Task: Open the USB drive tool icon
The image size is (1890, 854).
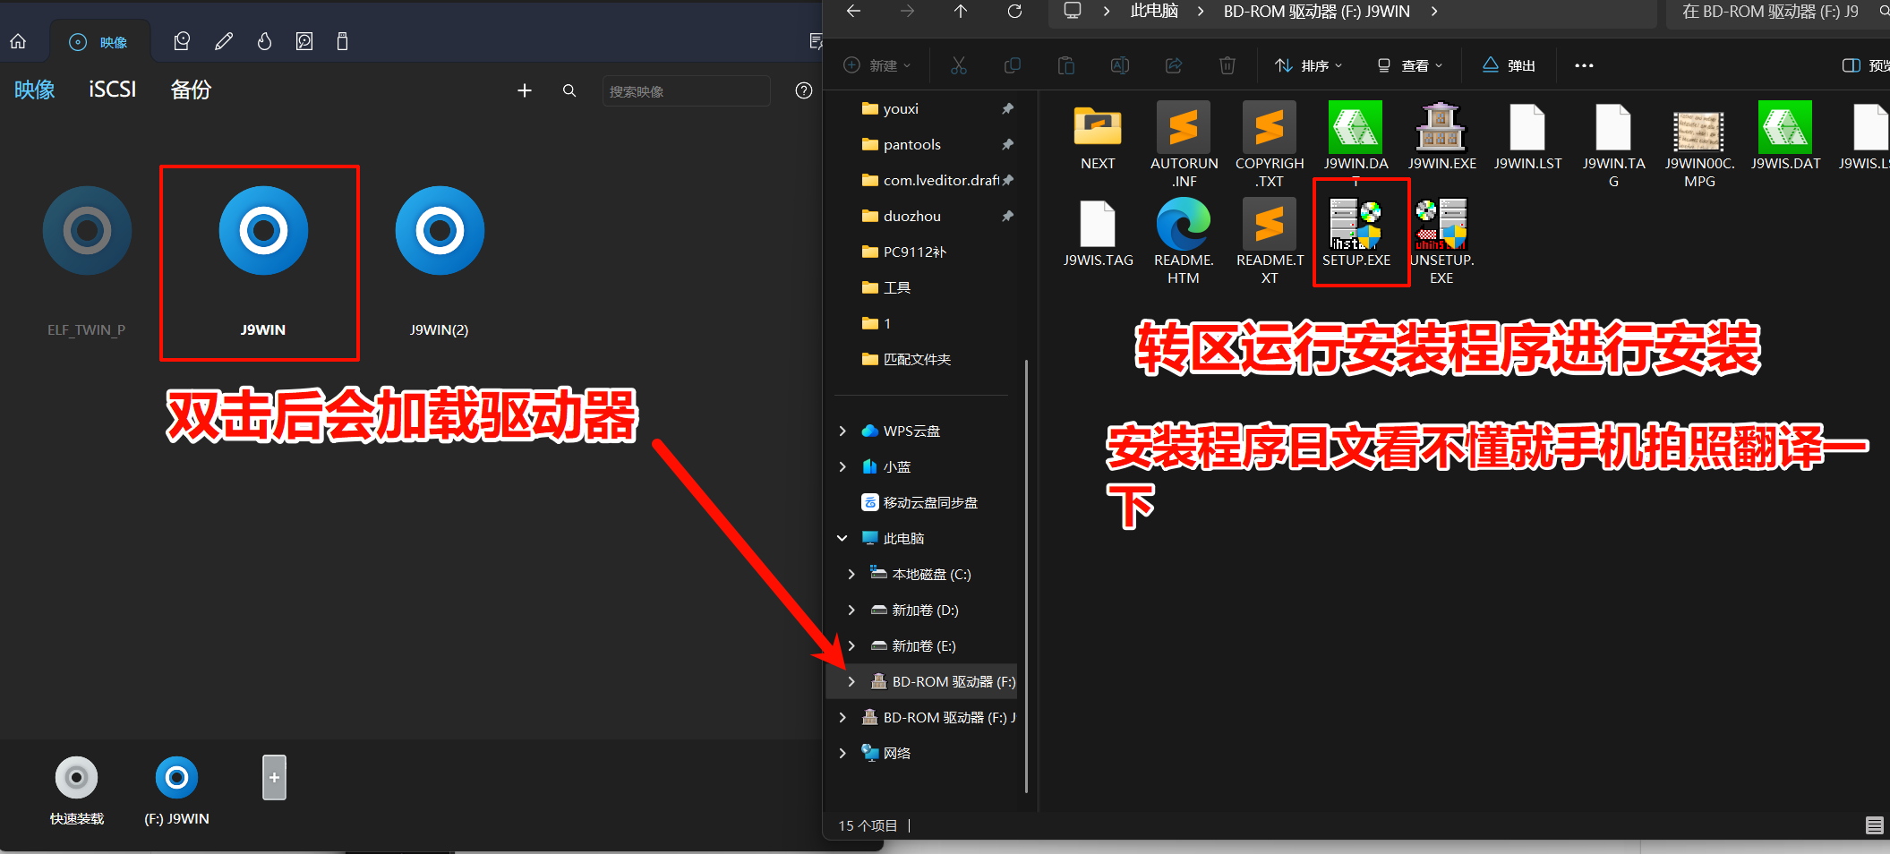Action: 342,41
